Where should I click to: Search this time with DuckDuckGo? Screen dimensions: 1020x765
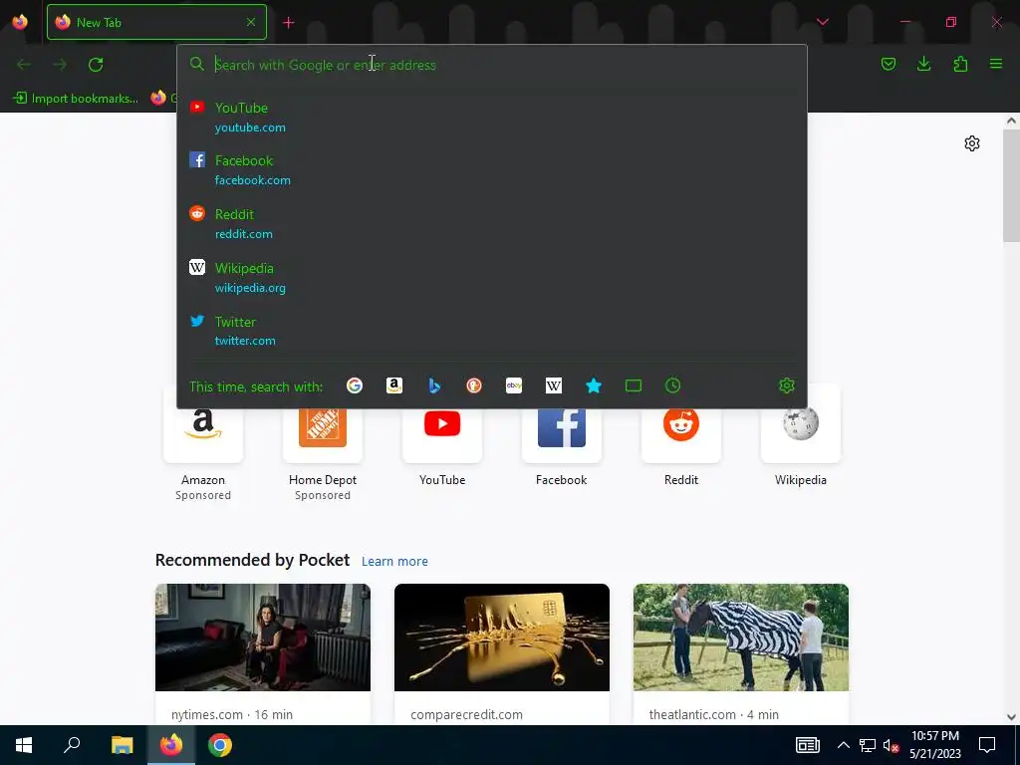pos(474,385)
